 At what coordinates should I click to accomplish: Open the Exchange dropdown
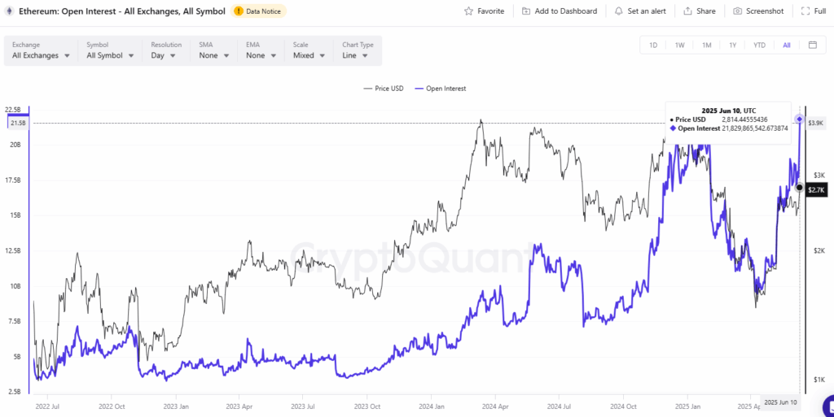(x=41, y=55)
